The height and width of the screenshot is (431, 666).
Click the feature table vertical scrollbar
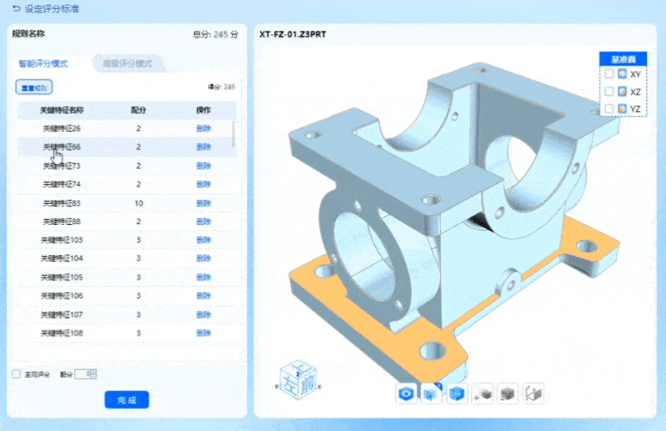pyautogui.click(x=233, y=134)
